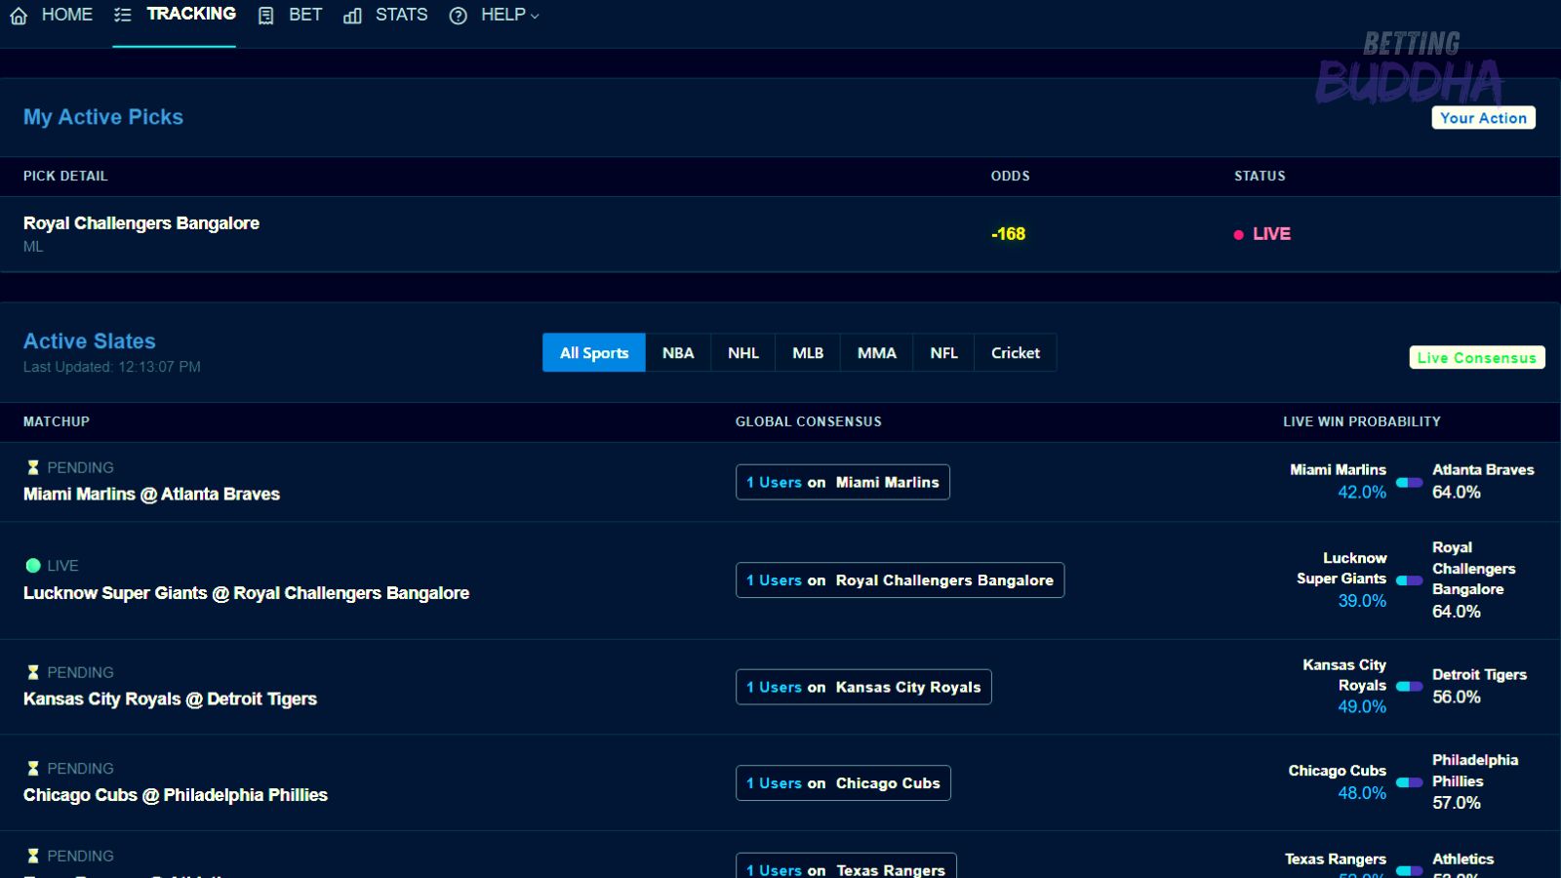
Task: Click the hourglass icon for Kansas City Royals matchup
Action: pos(33,672)
